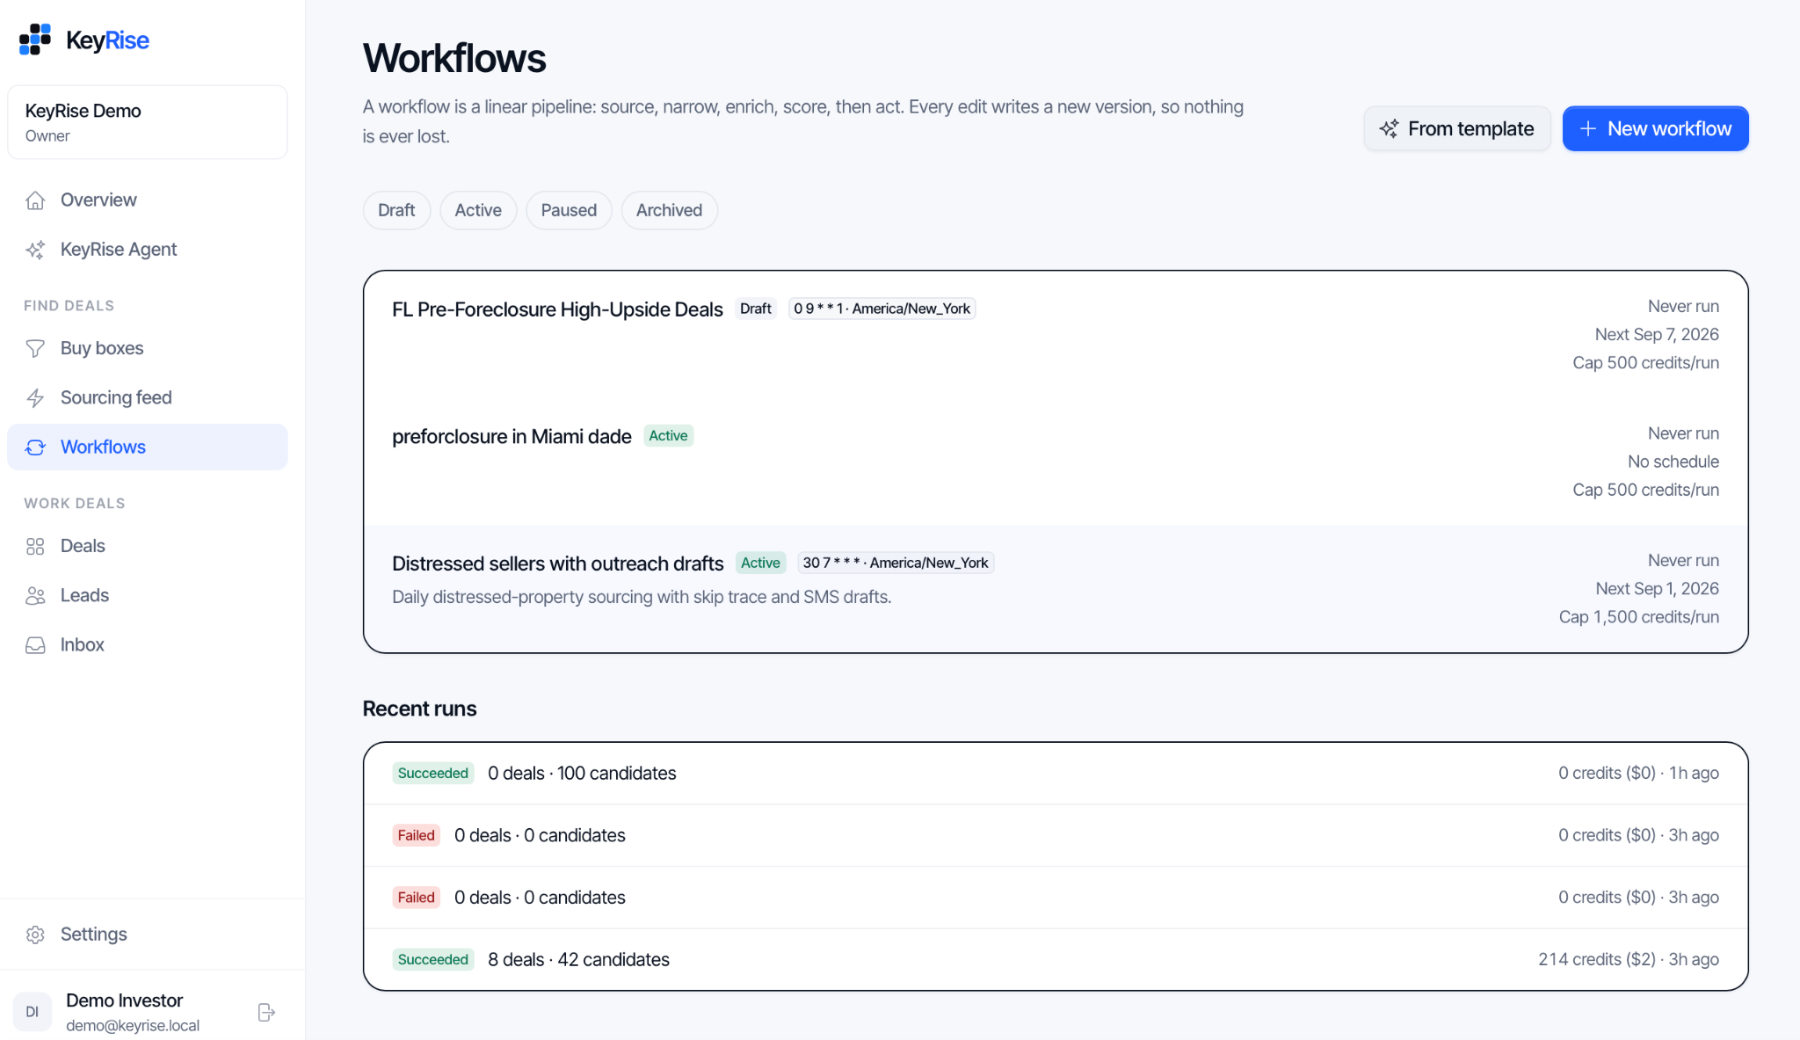Open Settings from the sidebar
This screenshot has height=1040, width=1800.
148,935
